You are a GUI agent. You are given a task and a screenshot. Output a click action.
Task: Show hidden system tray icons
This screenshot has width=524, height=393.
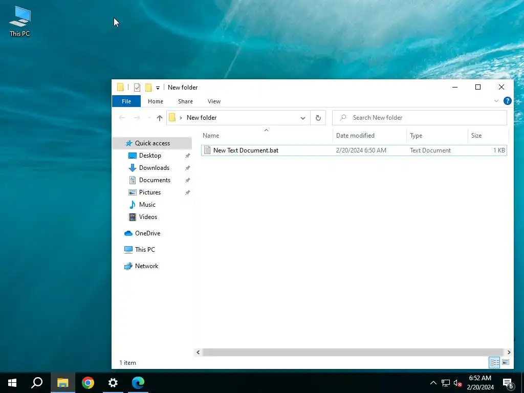433,383
